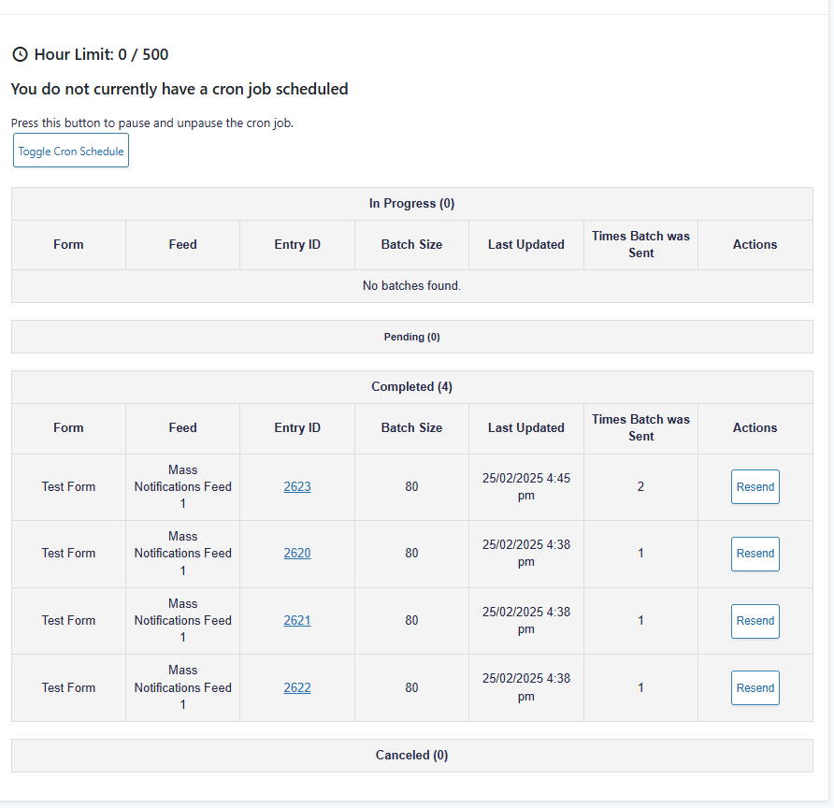Image resolution: width=834 pixels, height=808 pixels.
Task: Resend the batch for entry 2620
Action: [755, 554]
